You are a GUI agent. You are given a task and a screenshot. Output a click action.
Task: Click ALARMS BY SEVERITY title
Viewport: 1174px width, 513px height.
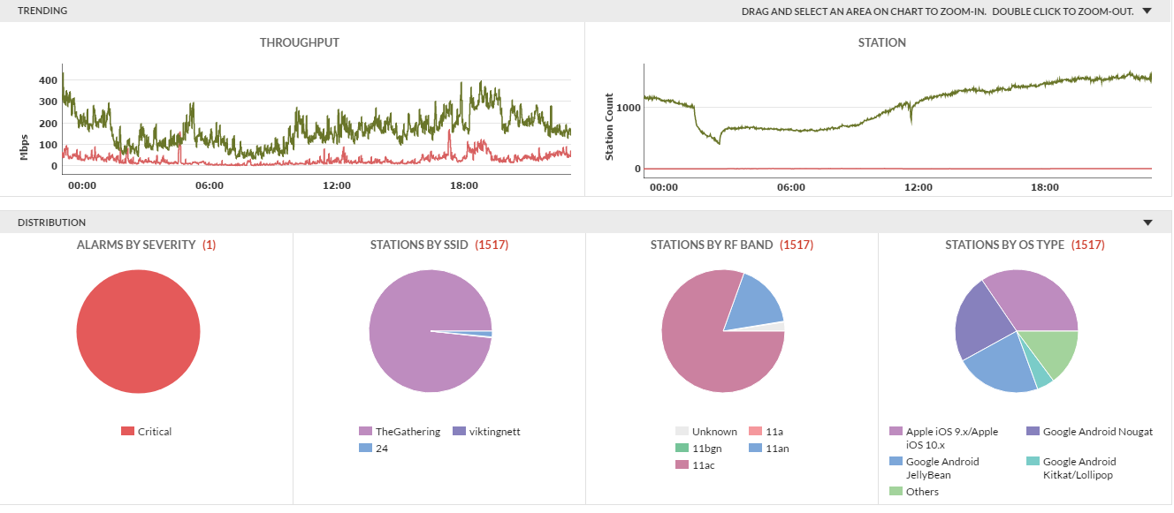point(136,245)
